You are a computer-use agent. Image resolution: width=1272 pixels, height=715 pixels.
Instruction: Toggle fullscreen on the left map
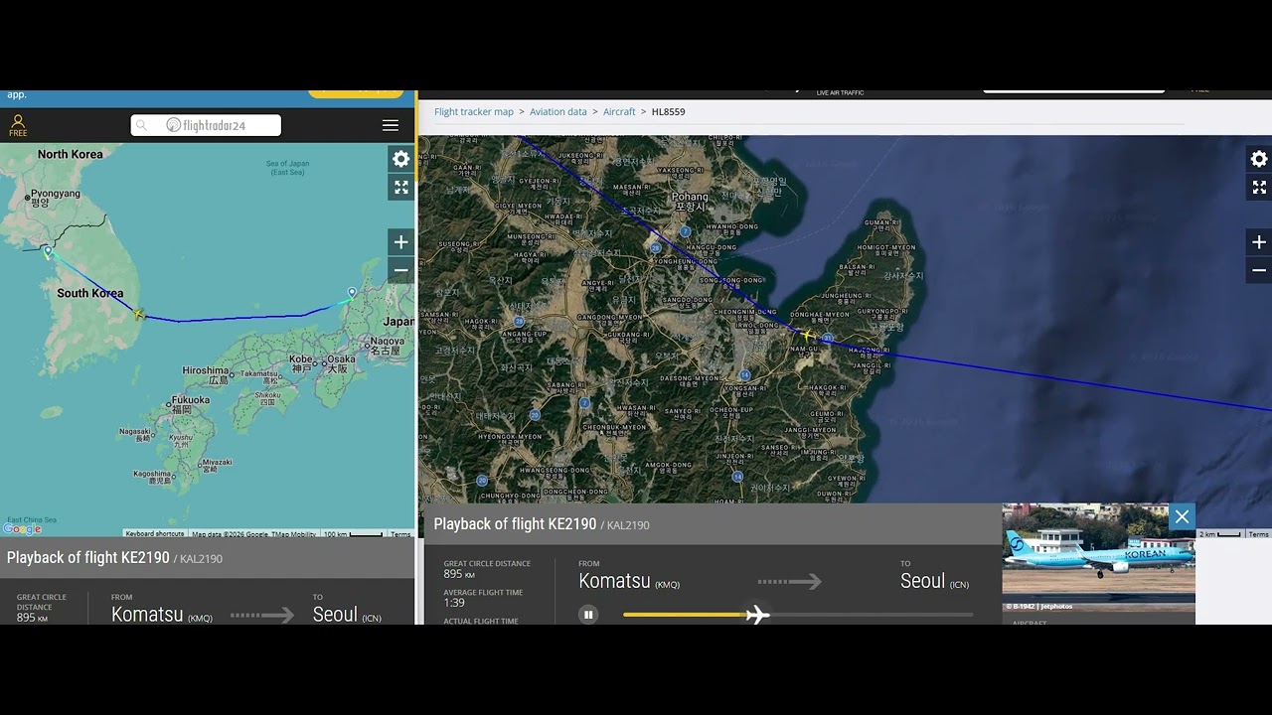[400, 187]
